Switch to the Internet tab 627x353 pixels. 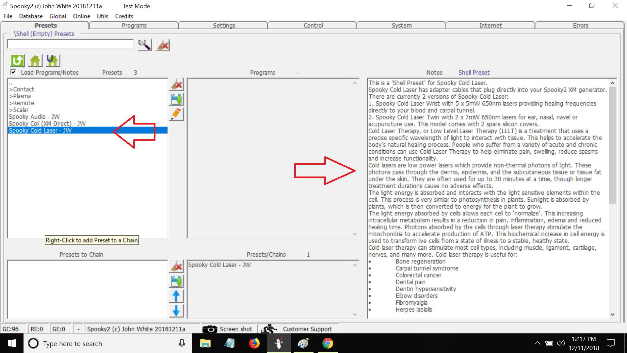[490, 25]
